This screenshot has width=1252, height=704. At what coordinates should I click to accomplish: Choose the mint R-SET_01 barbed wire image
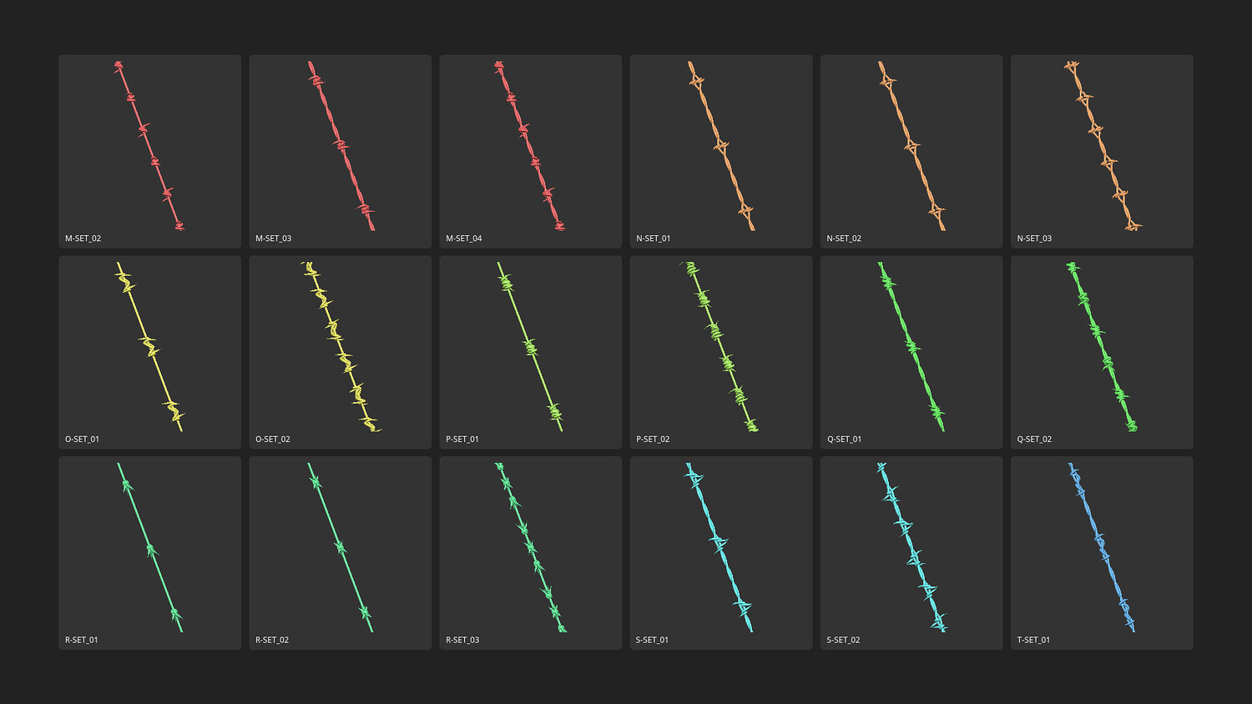149,547
